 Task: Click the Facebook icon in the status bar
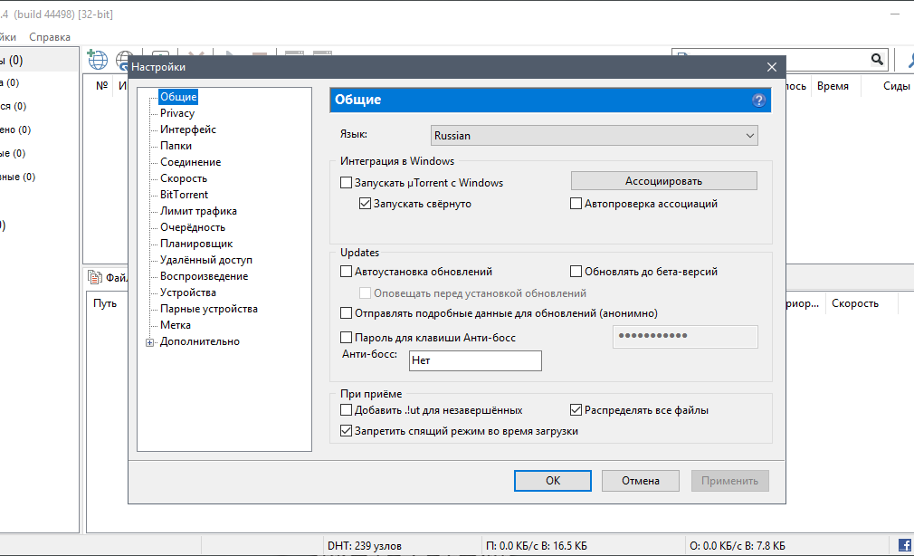click(x=905, y=545)
